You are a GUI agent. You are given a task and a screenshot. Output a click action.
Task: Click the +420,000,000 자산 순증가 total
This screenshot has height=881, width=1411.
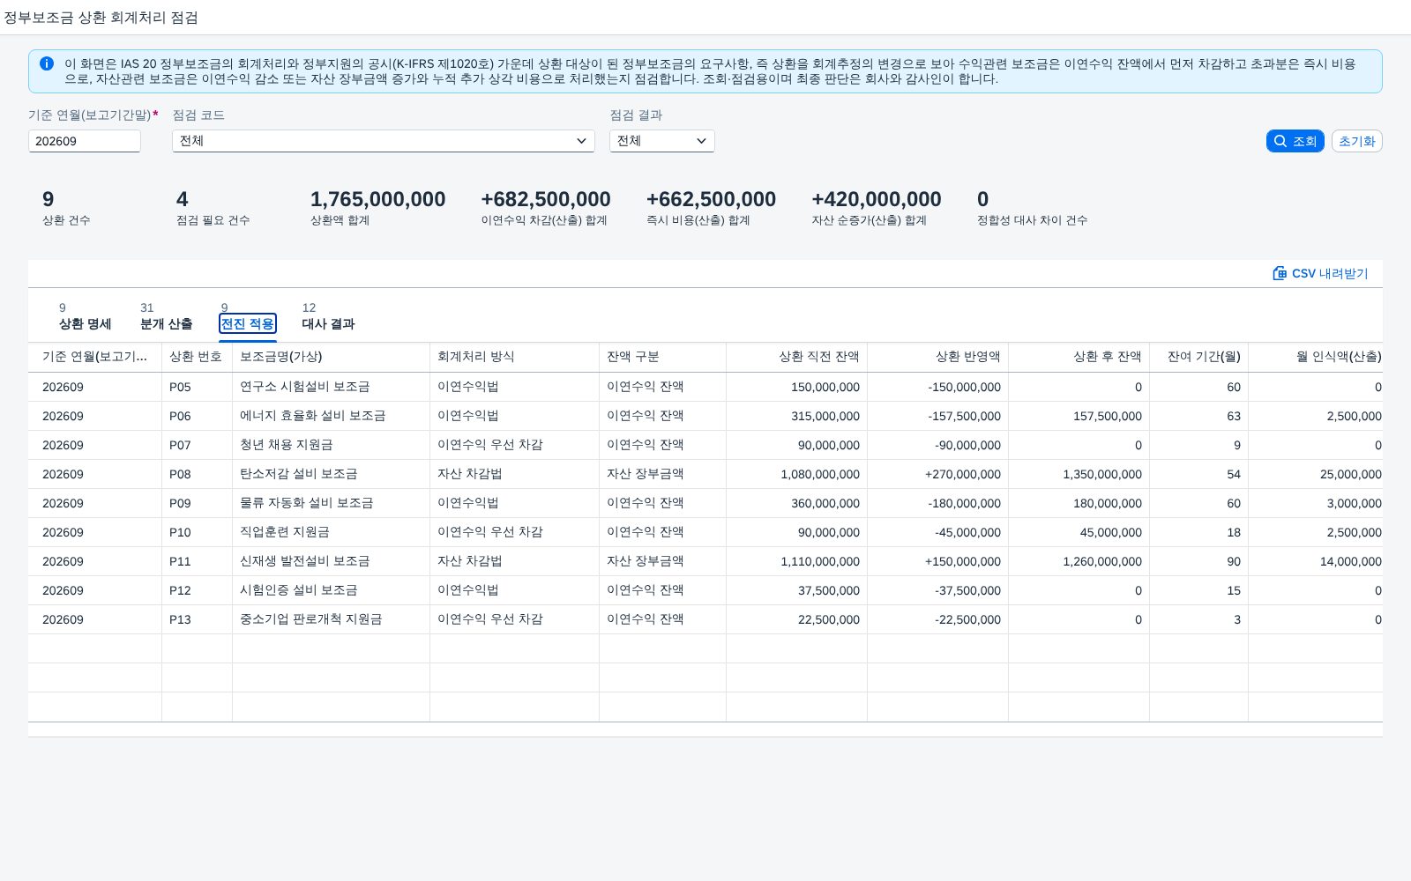(877, 199)
